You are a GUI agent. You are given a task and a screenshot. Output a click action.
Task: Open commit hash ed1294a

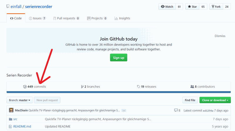pyautogui.click(x=208, y=111)
